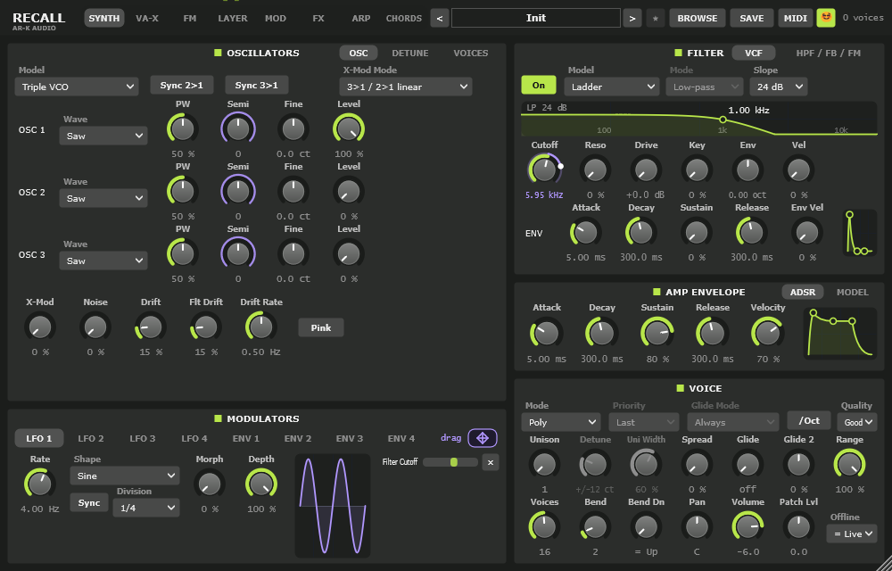Click the LFO sine waveform display
Viewport: 892px width, 571px height.
(x=333, y=506)
